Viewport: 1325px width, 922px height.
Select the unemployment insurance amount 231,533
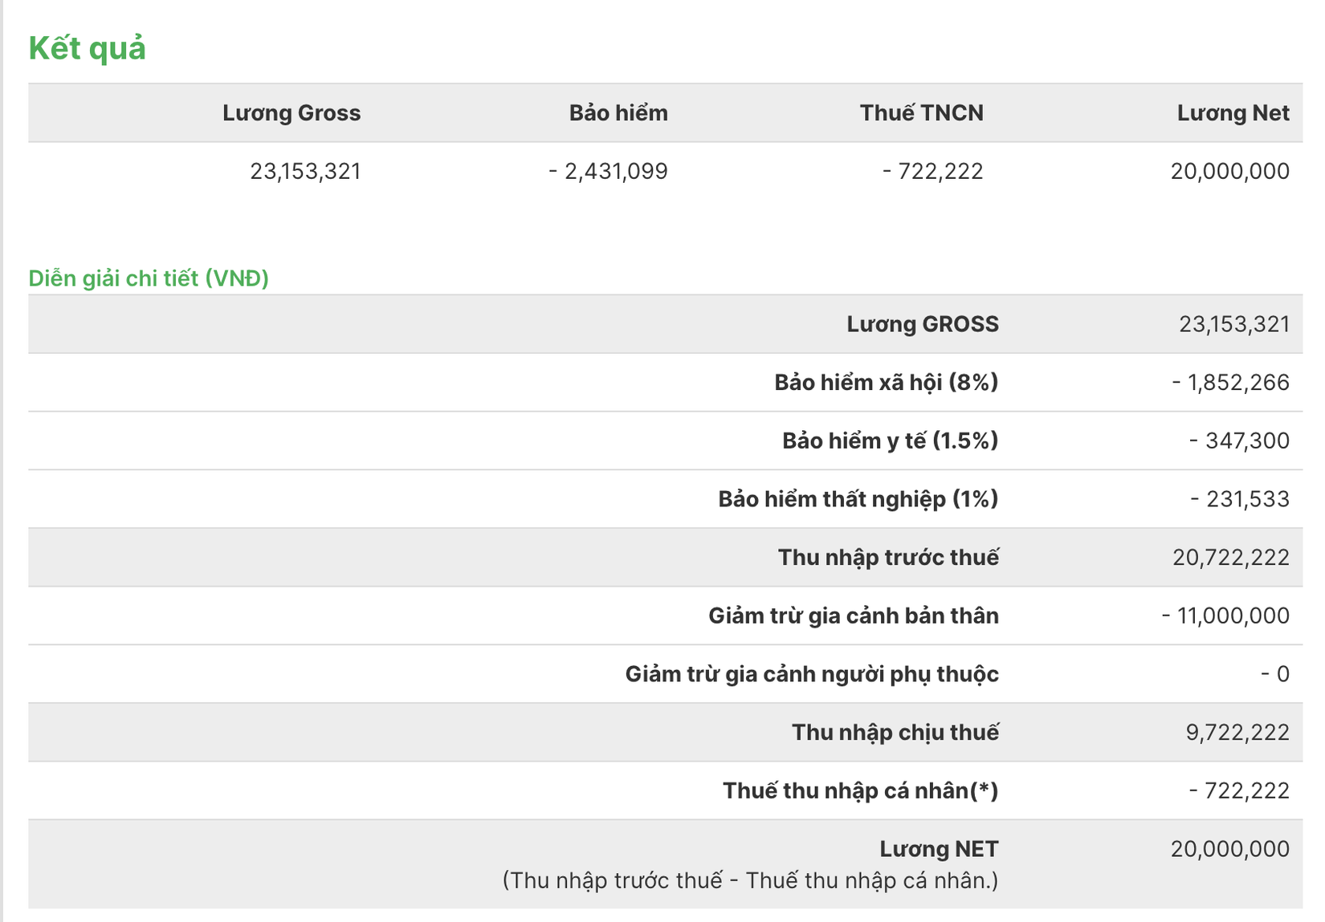pyautogui.click(x=1239, y=499)
